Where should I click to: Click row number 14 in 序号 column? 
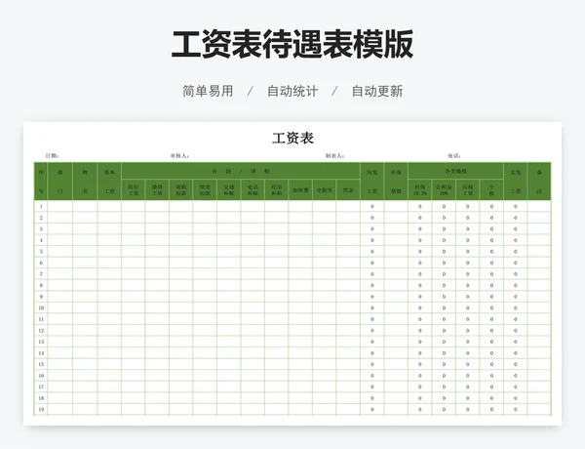[41, 353]
